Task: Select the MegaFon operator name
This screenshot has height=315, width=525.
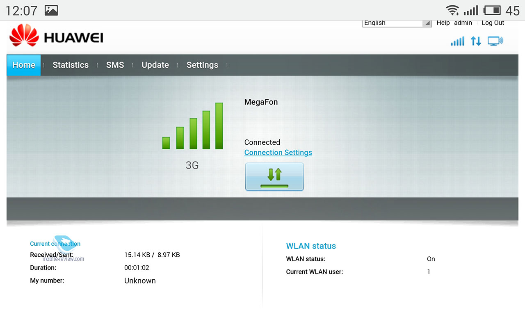Action: [261, 102]
